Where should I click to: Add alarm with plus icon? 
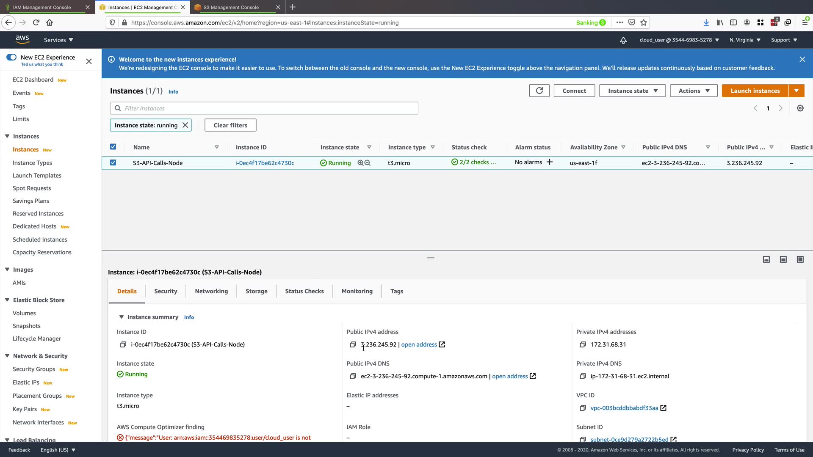(x=550, y=162)
